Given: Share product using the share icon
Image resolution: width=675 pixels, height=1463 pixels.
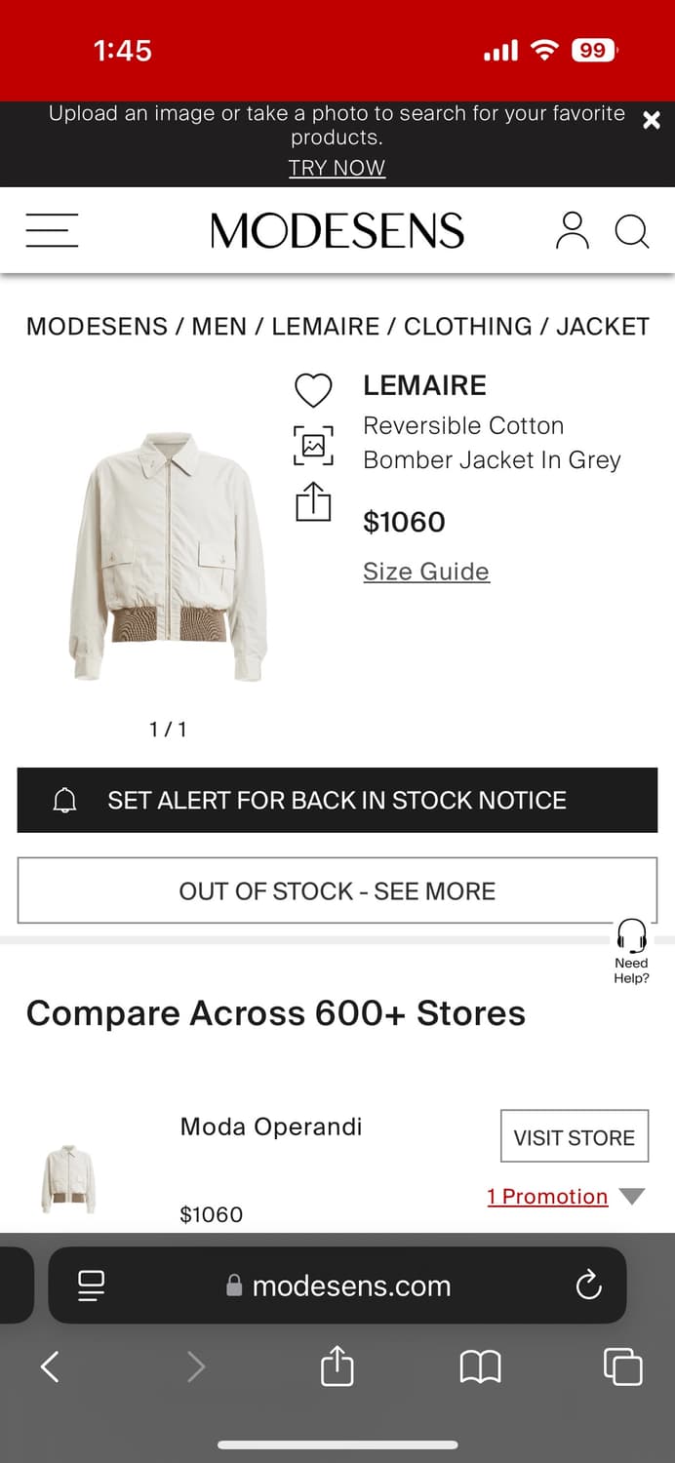Looking at the screenshot, I should pos(313,502).
